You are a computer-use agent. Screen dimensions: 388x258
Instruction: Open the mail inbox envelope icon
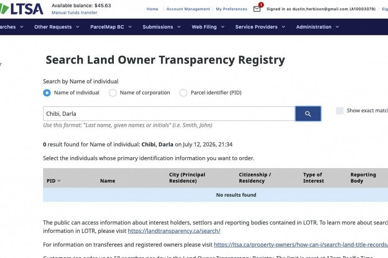[257, 9]
